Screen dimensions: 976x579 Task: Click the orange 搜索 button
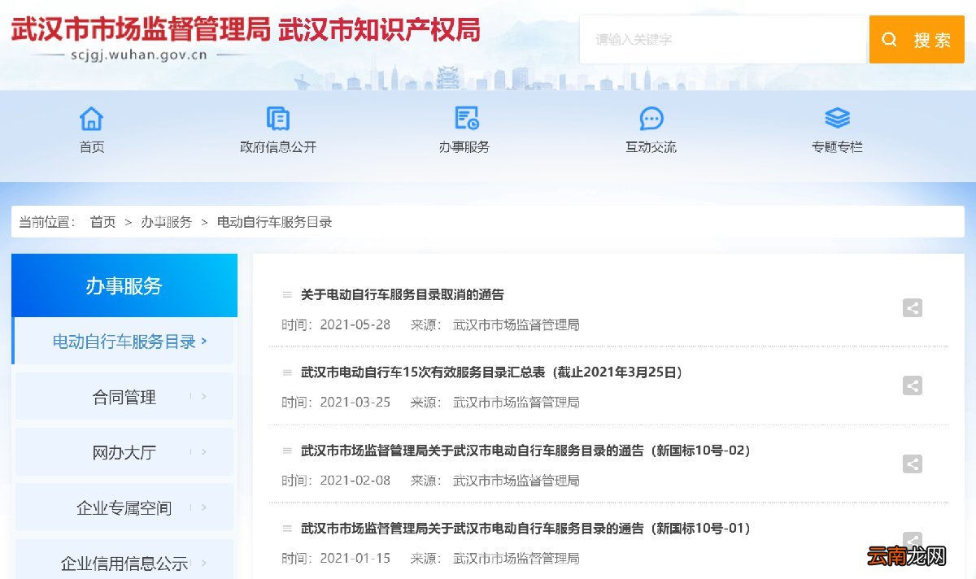click(917, 40)
